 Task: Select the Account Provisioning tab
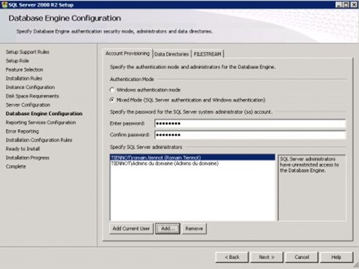[x=127, y=53]
